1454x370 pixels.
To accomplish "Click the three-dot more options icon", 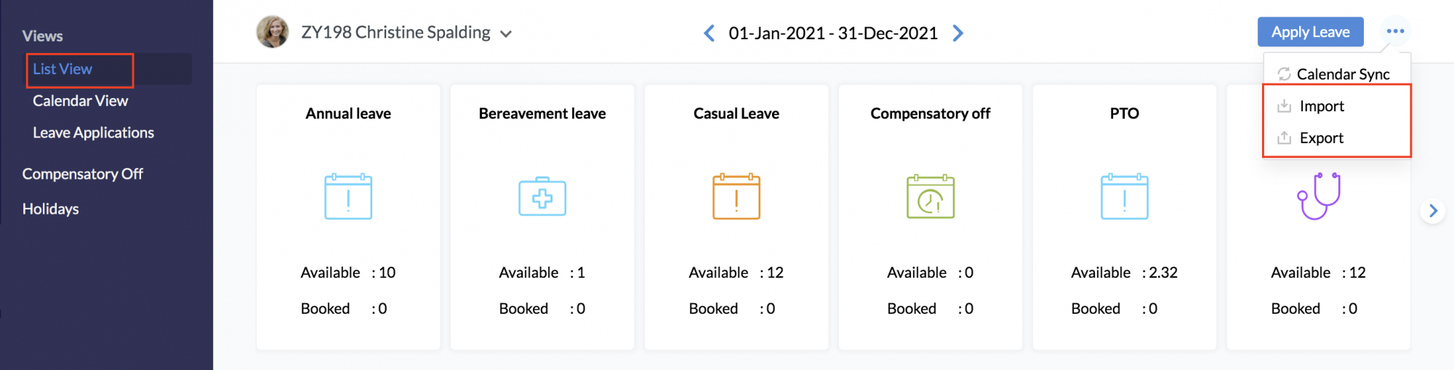I will point(1395,31).
